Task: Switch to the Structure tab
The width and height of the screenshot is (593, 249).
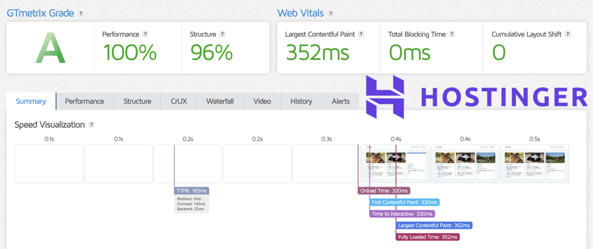Action: click(137, 101)
